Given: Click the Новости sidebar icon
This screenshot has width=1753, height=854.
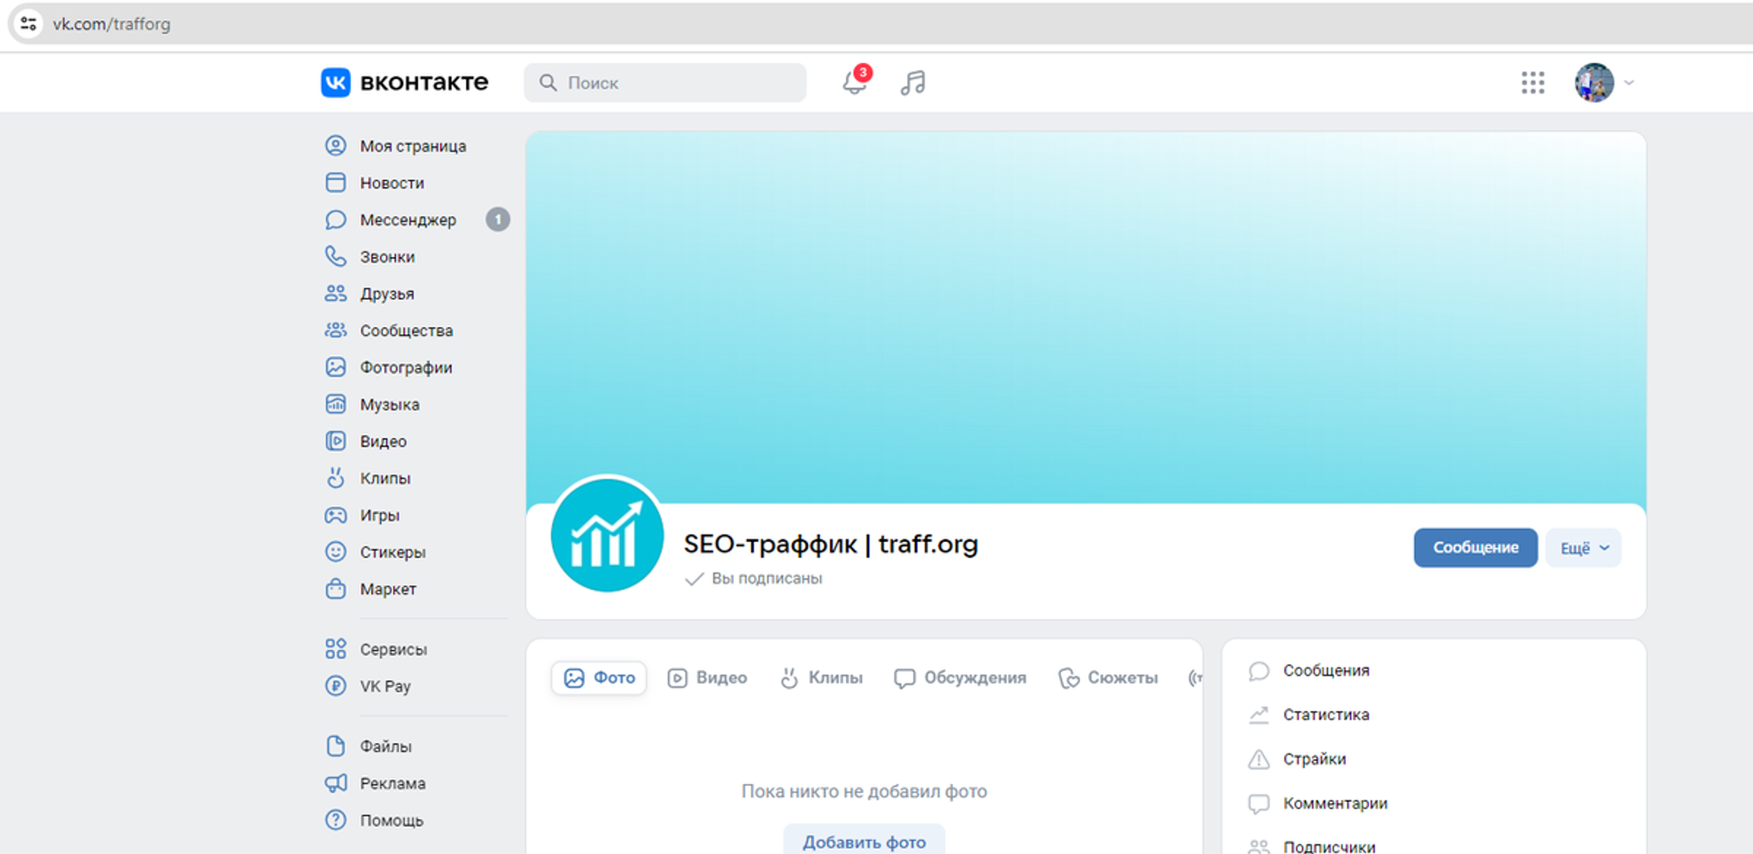Looking at the screenshot, I should click(336, 182).
